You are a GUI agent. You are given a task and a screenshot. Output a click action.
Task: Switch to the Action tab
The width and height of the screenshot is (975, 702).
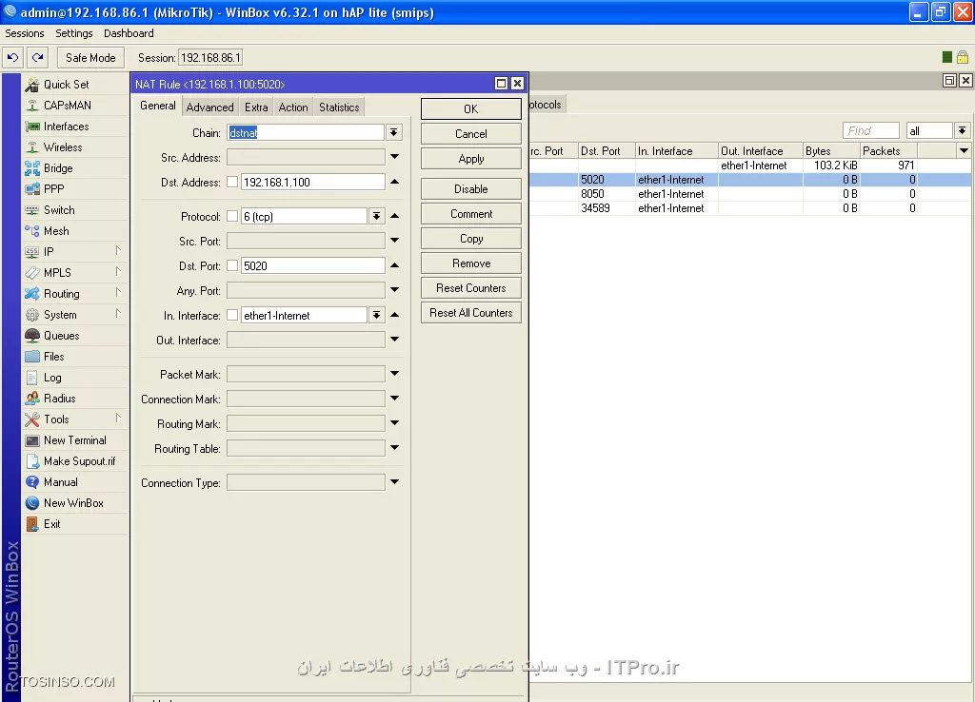click(293, 107)
